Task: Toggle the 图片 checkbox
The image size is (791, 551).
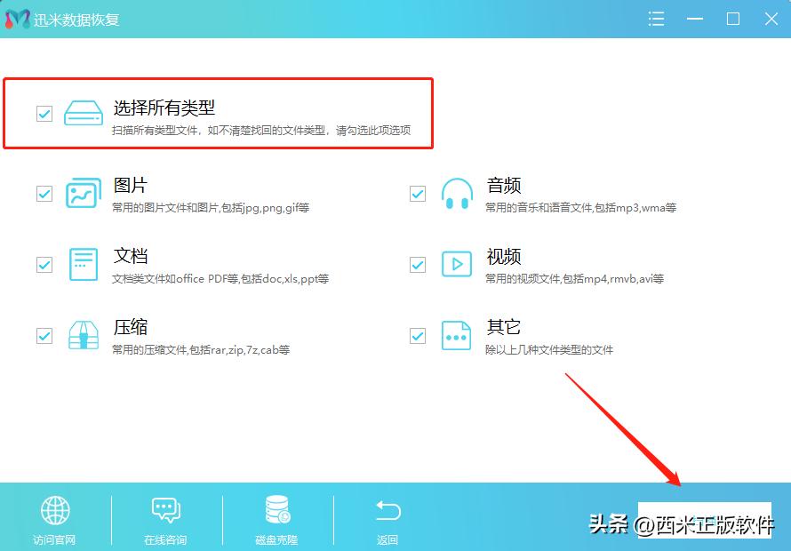Action: pyautogui.click(x=44, y=193)
